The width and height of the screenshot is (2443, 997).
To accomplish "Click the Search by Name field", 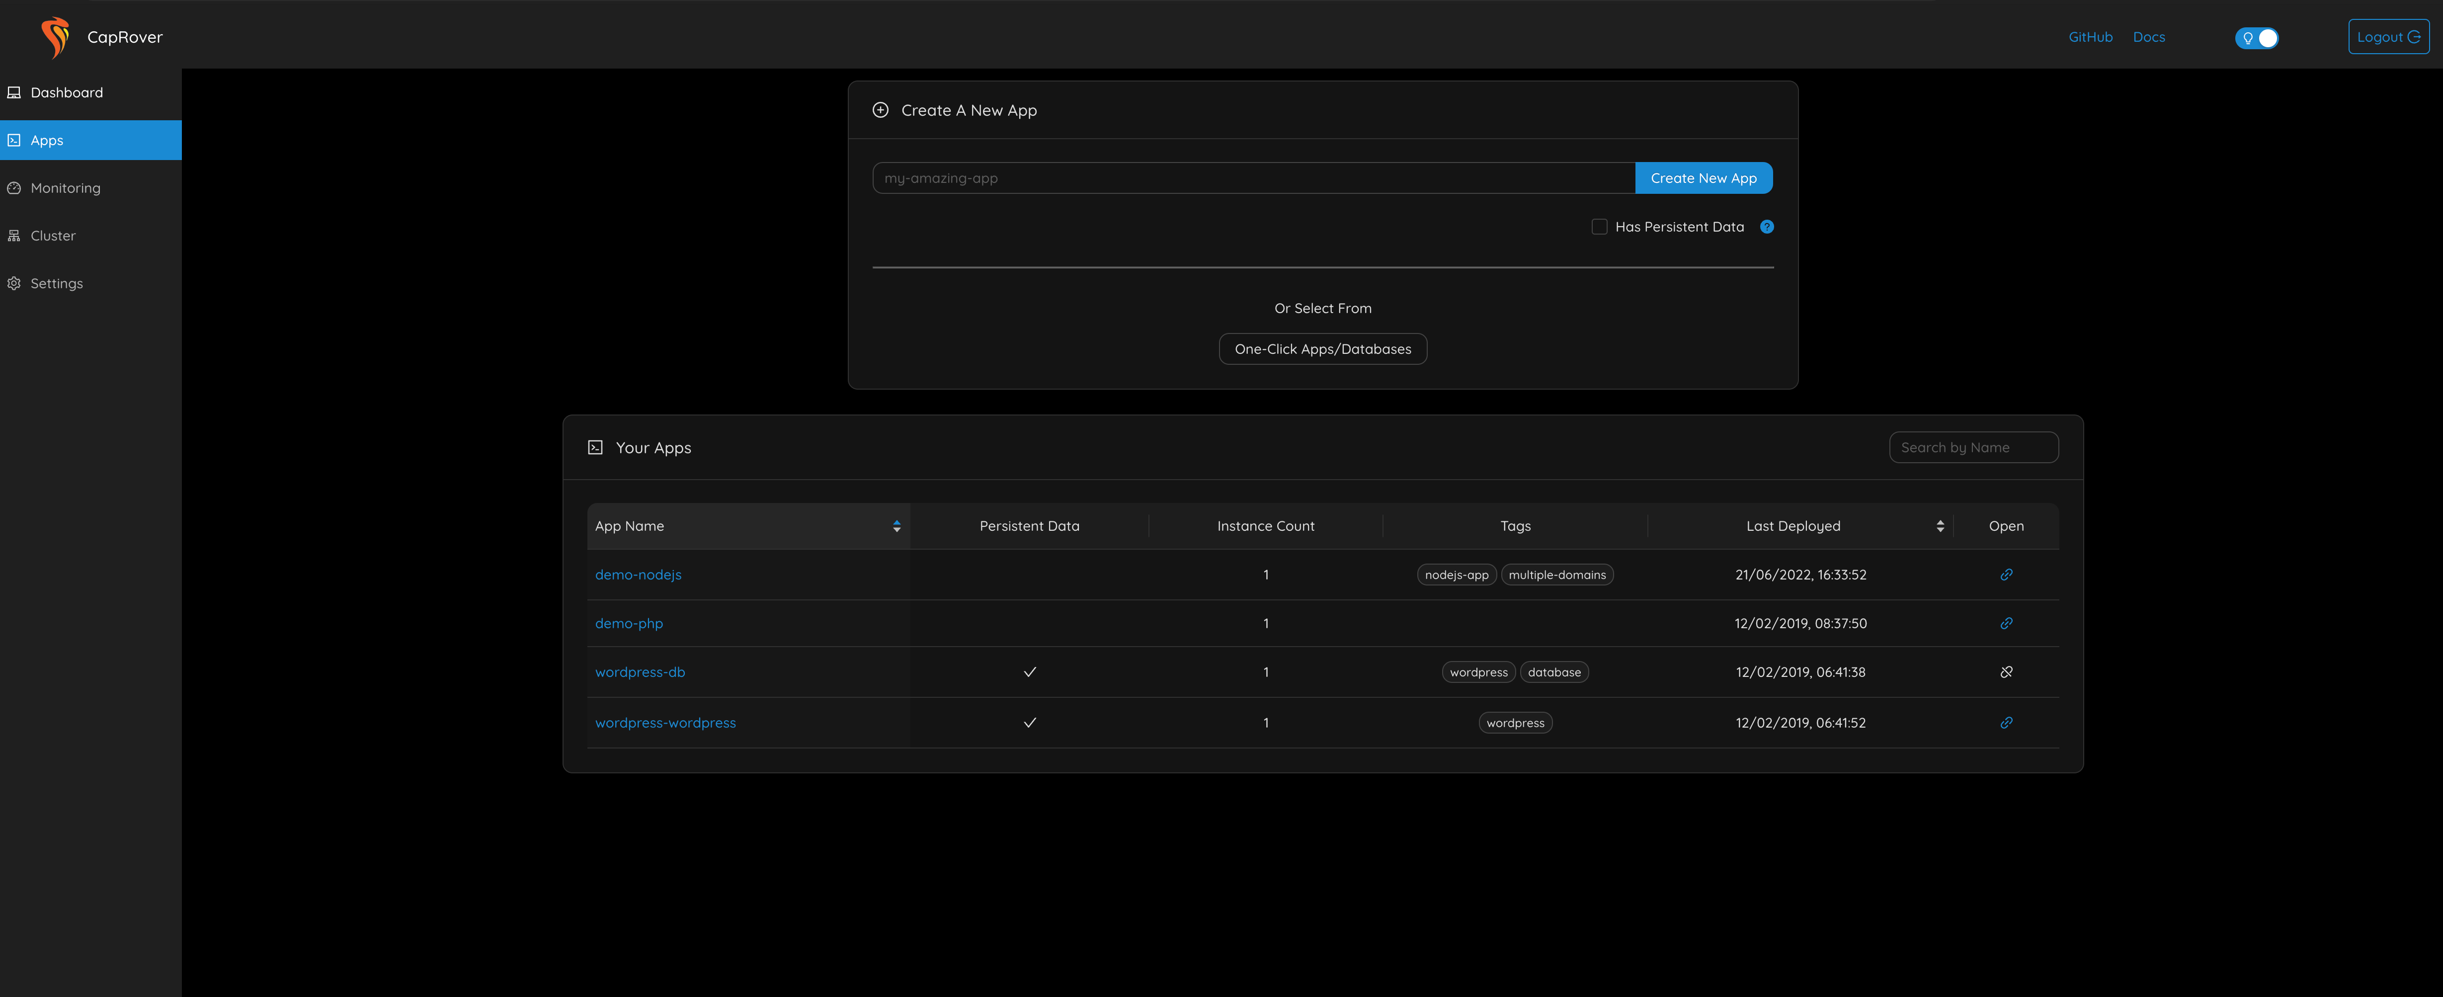I will tap(1973, 447).
